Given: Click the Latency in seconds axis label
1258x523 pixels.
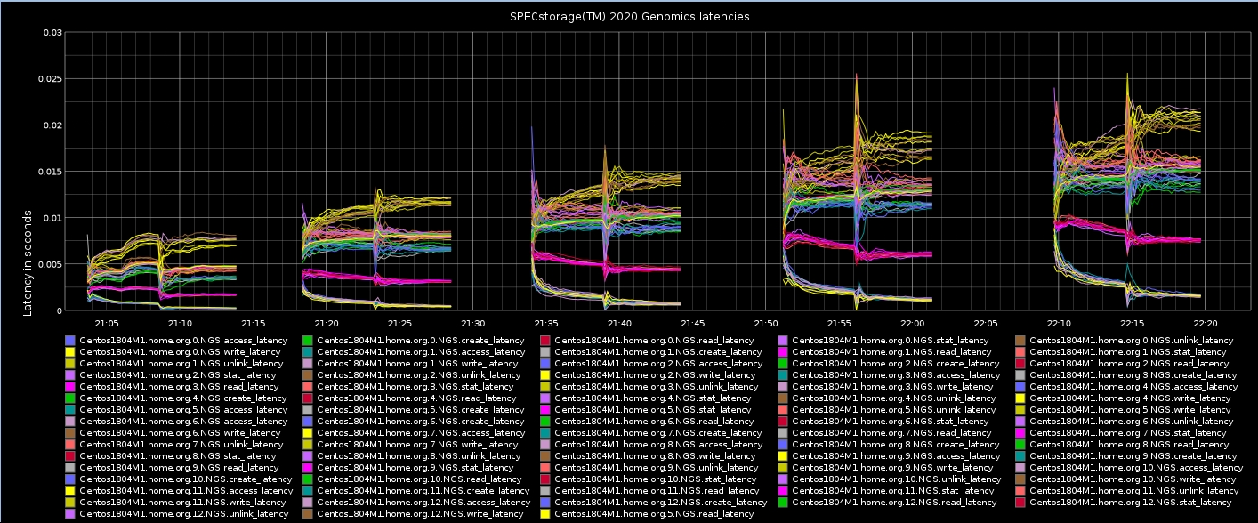Looking at the screenshot, I should 28,262.
